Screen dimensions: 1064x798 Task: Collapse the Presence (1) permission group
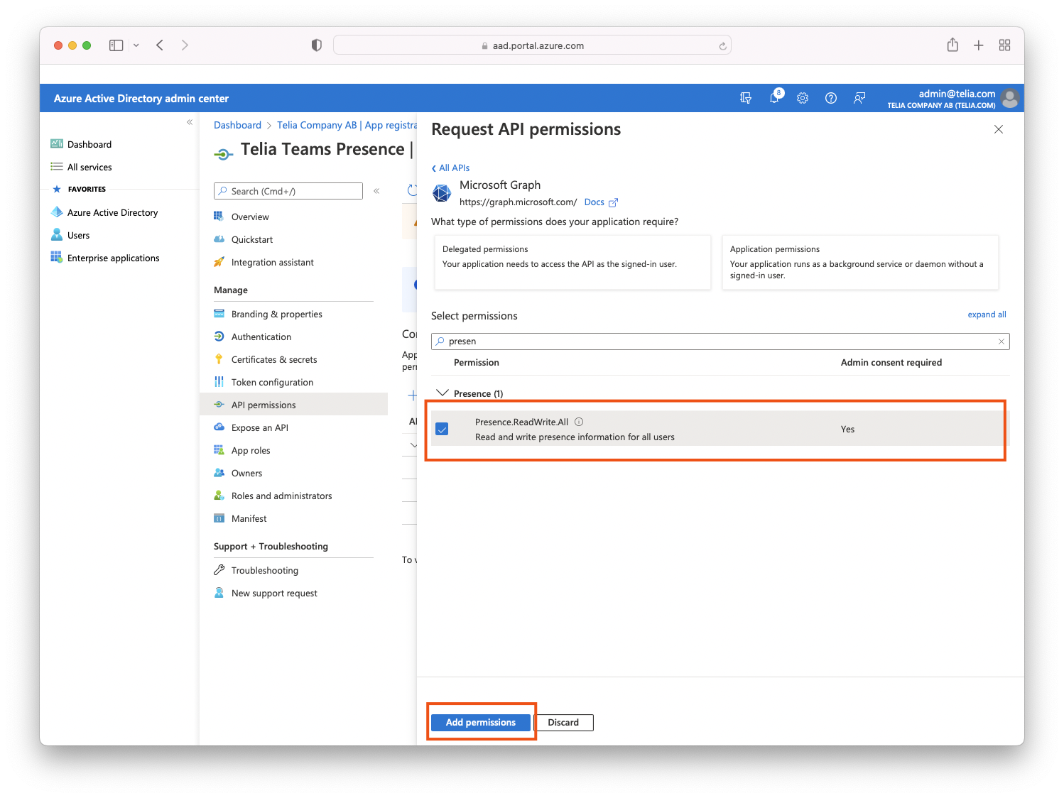[443, 393]
